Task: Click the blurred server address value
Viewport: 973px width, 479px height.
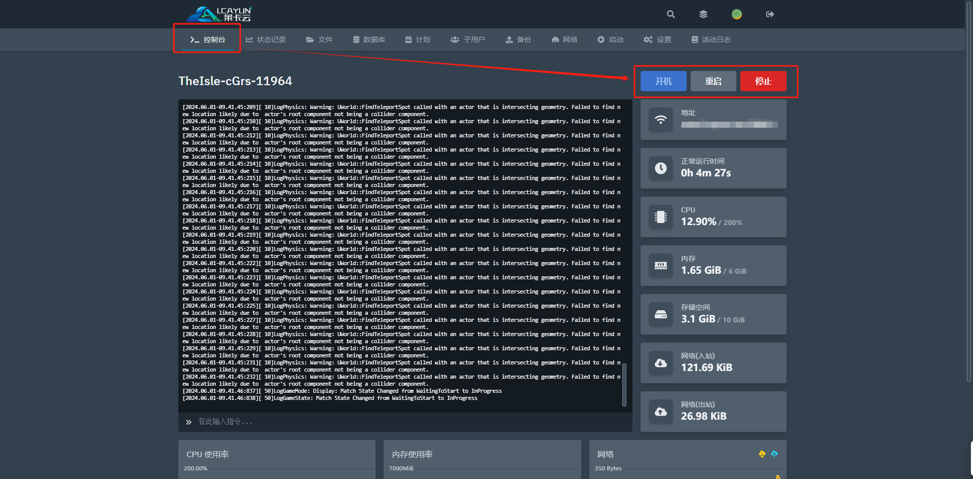Action: click(x=729, y=124)
